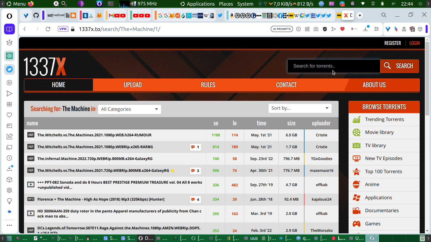431x242 pixels.
Task: Open uploader Cristie on RUMOUR row
Action: coord(322,135)
